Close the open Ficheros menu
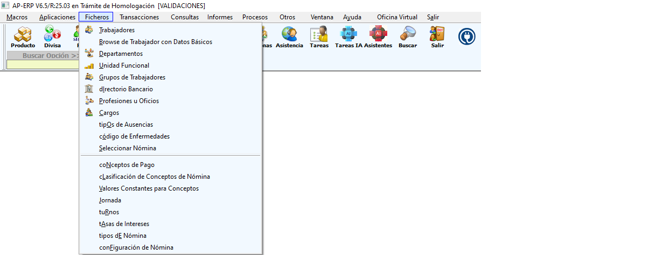The height and width of the screenshot is (255, 649). click(96, 17)
